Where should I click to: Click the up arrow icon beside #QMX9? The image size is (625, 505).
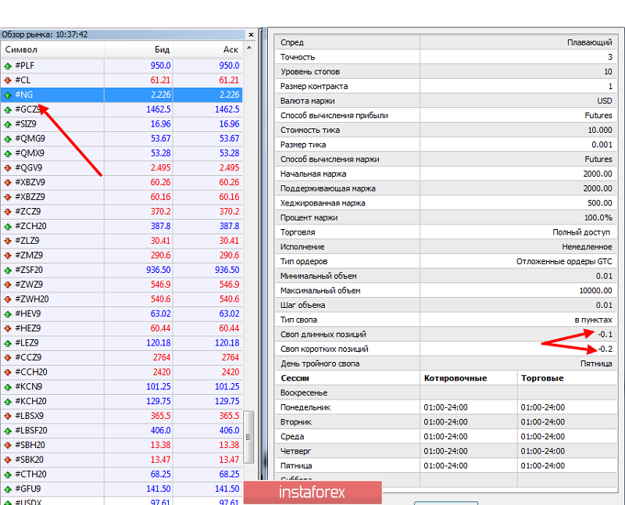(x=8, y=153)
